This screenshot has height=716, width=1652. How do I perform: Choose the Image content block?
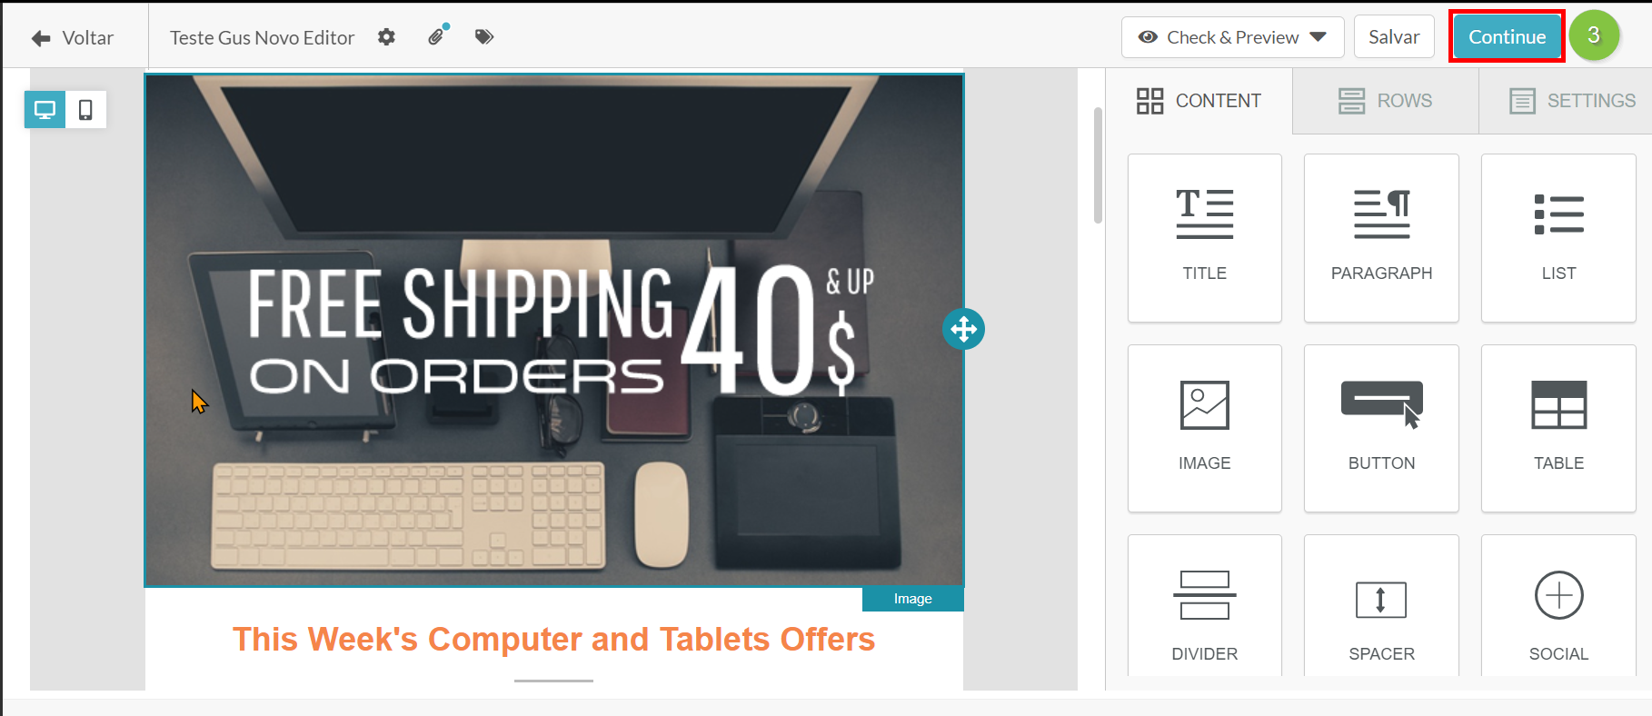[x=1204, y=428]
